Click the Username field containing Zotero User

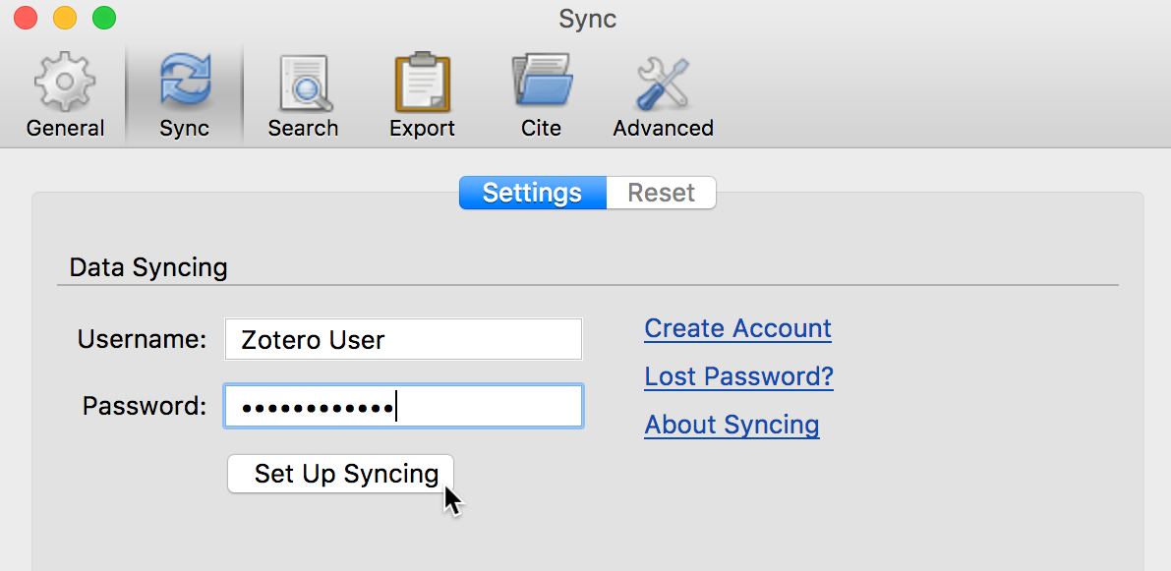tap(403, 340)
